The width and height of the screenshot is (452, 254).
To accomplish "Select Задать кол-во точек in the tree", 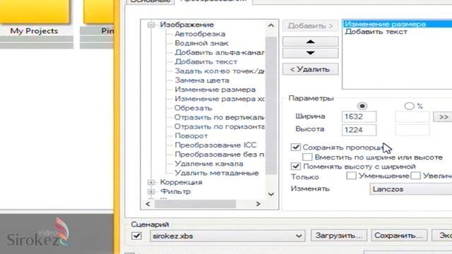I will [220, 71].
